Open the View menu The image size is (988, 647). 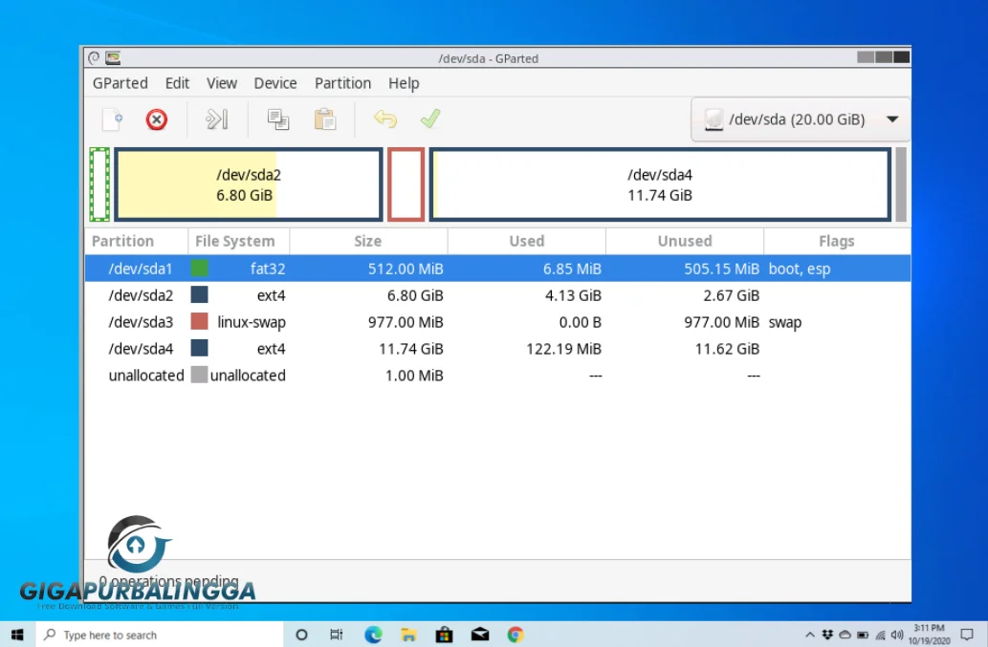point(222,83)
